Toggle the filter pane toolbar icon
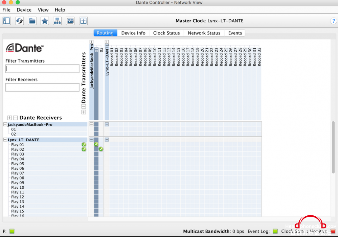The height and width of the screenshot is (237, 338). (7, 21)
